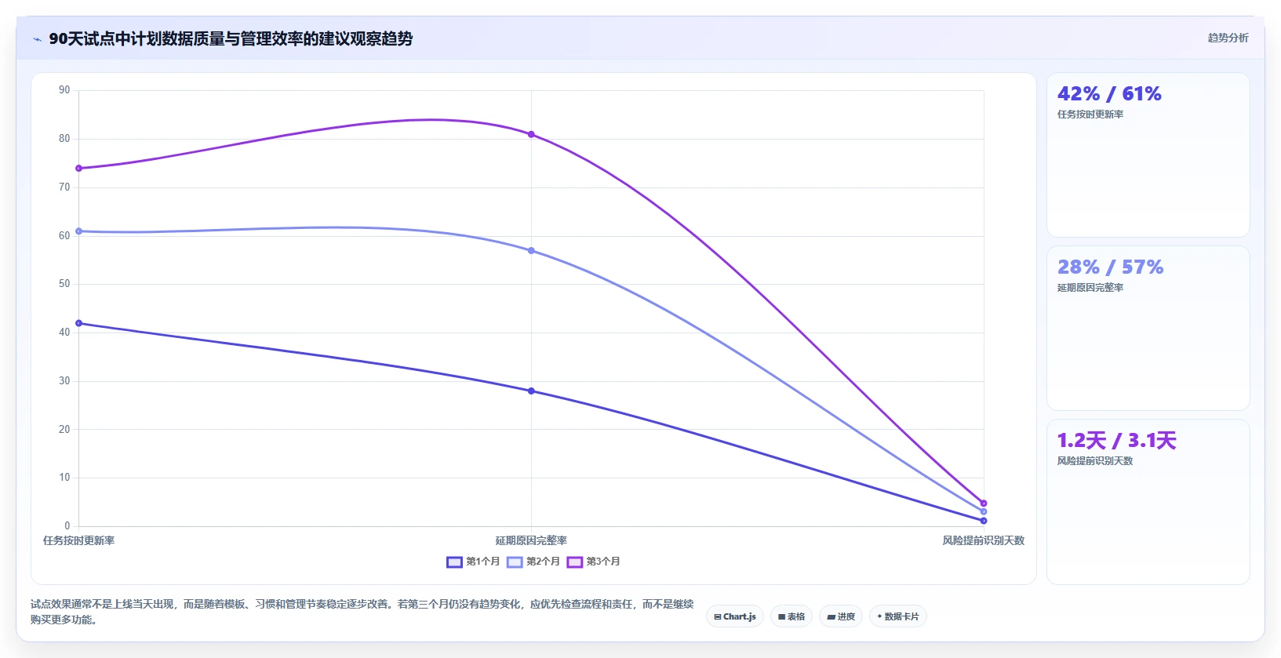Click the y-axis value 90

tap(64, 90)
